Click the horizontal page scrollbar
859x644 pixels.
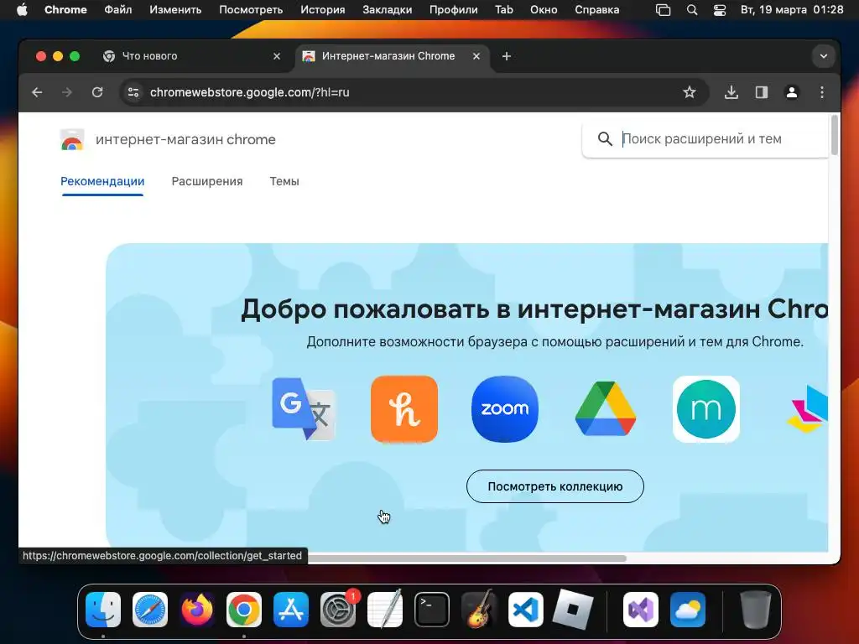coord(467,558)
